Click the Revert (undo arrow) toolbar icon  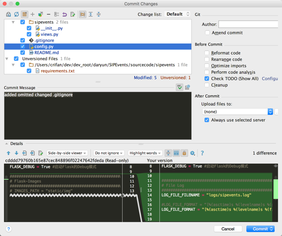pyautogui.click(x=64, y=15)
